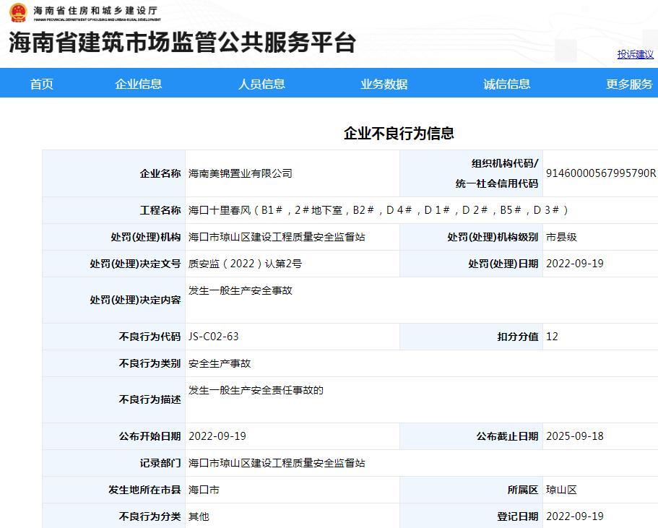Click the 扣分分值 label cell
This screenshot has width=658, height=528.
(x=471, y=337)
